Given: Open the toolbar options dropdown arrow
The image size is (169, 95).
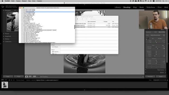Looking at the screenshot, I should click(143, 77).
